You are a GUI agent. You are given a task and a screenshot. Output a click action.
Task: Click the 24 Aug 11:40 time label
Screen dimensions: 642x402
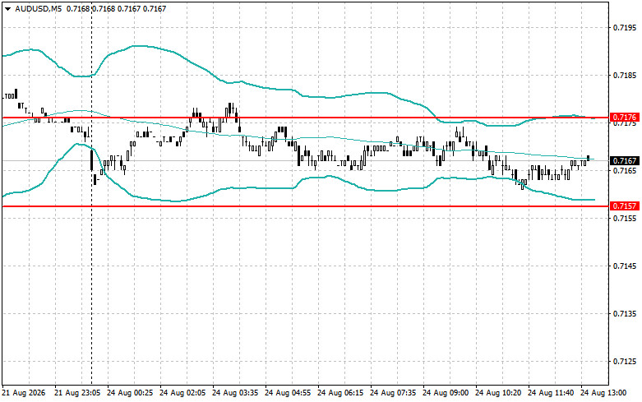[551, 393]
